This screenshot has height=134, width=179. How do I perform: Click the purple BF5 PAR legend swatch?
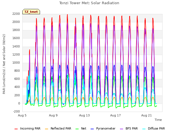point(122,129)
